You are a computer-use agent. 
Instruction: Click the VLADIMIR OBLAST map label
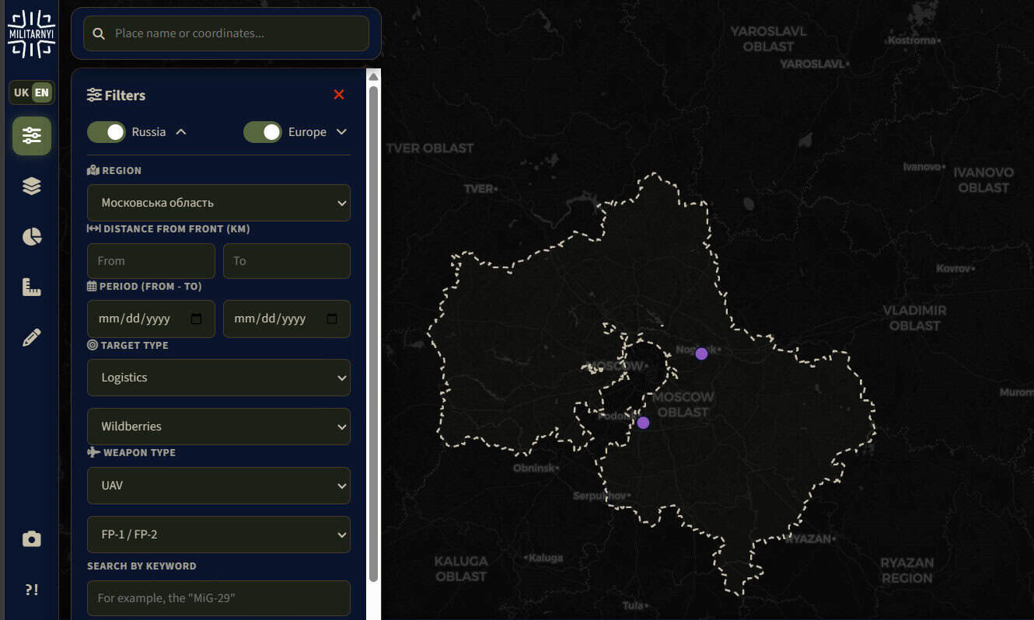914,318
